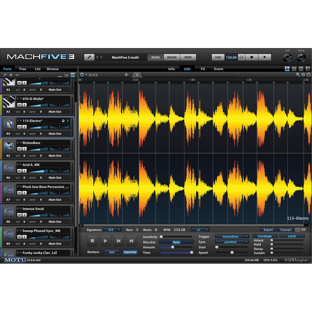Toggle the SLICE module power button
312x312 pixels.
click(x=81, y=75)
